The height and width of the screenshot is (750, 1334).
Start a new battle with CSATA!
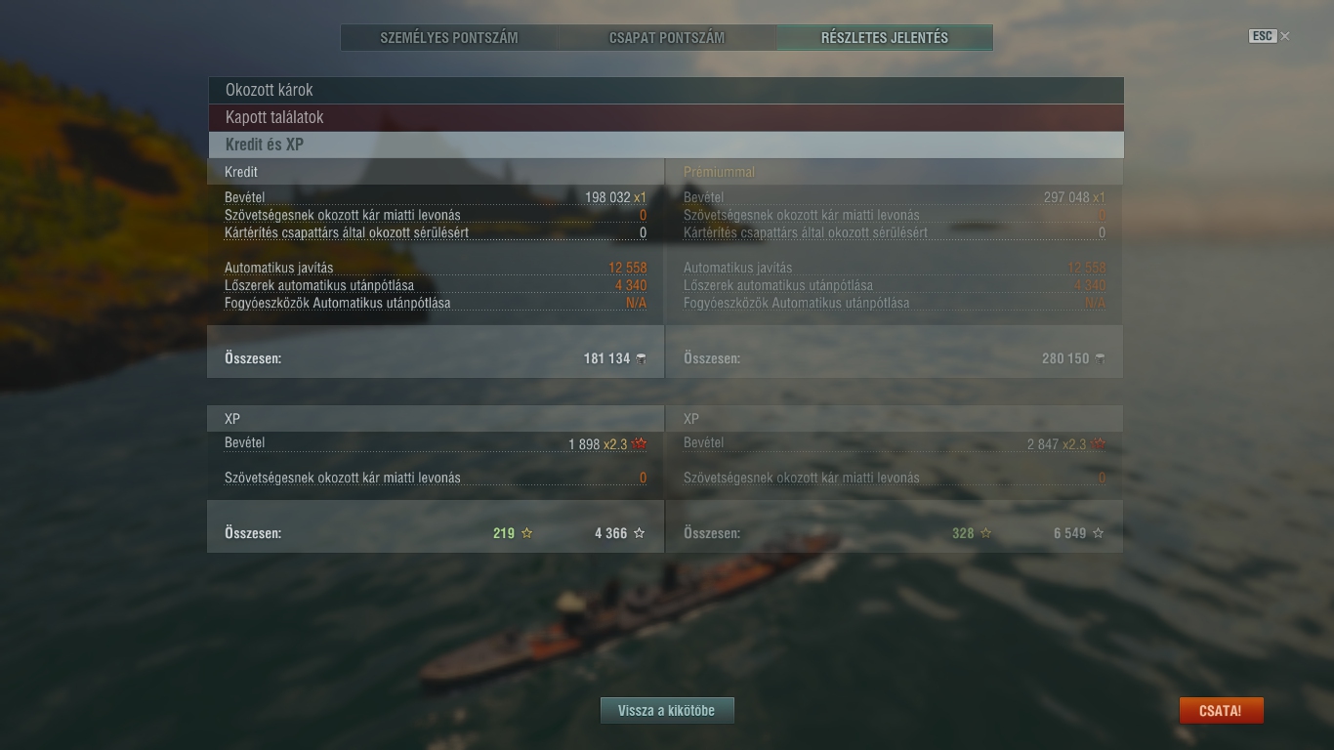(1221, 710)
